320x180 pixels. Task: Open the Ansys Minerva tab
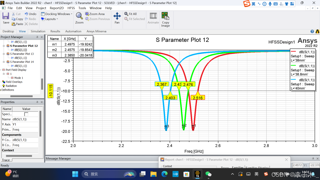96,31
